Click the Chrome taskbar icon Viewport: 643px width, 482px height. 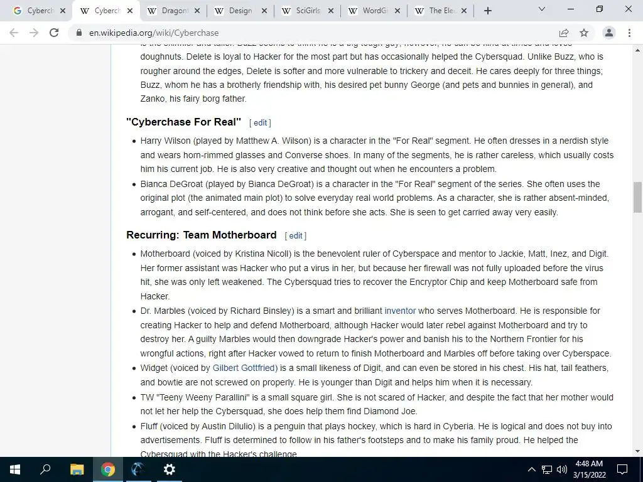pos(108,469)
